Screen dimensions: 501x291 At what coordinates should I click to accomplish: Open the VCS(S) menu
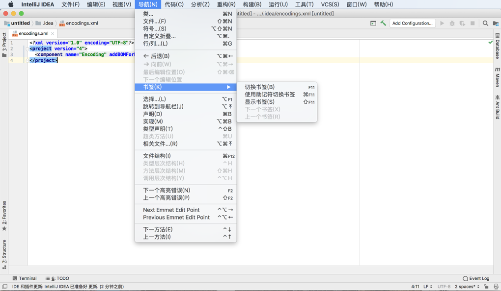(330, 4)
